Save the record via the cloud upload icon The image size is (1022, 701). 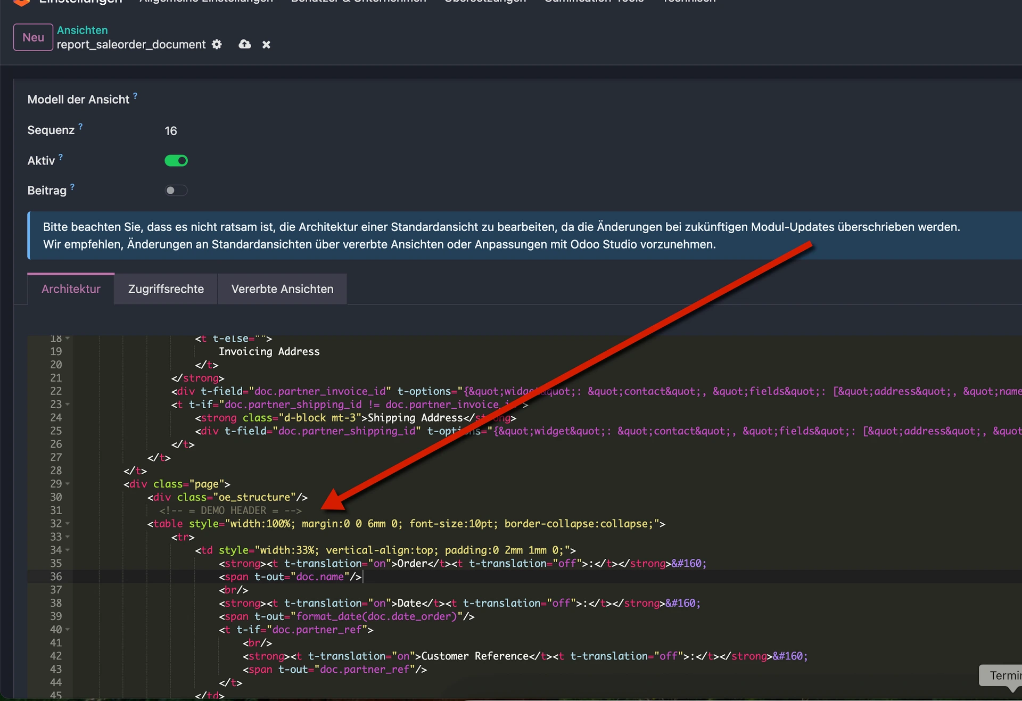point(244,45)
